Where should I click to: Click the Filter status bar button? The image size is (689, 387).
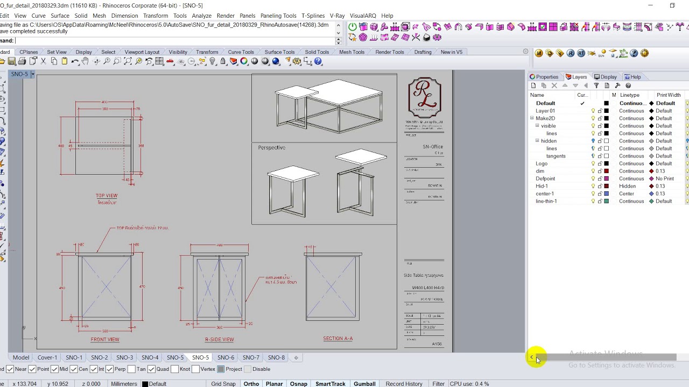coord(438,384)
